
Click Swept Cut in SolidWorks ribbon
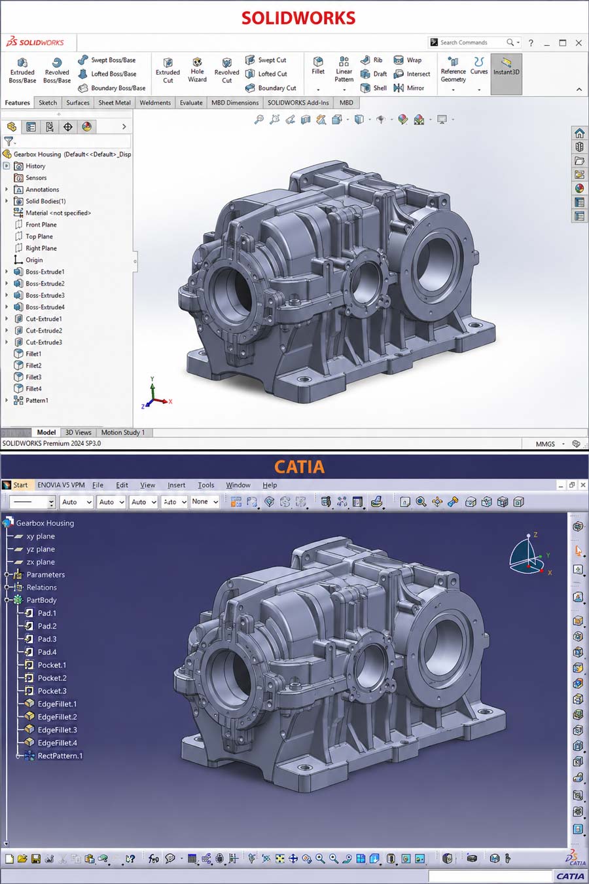coord(266,60)
